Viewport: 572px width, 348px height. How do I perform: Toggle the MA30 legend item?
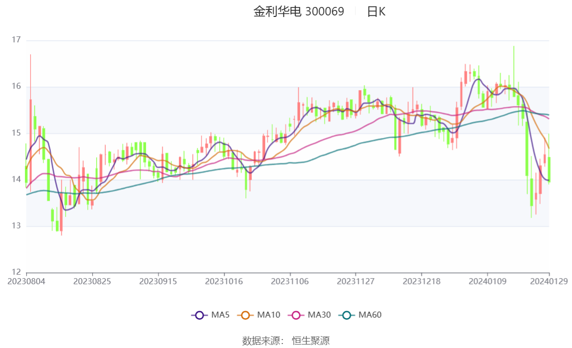coord(309,315)
